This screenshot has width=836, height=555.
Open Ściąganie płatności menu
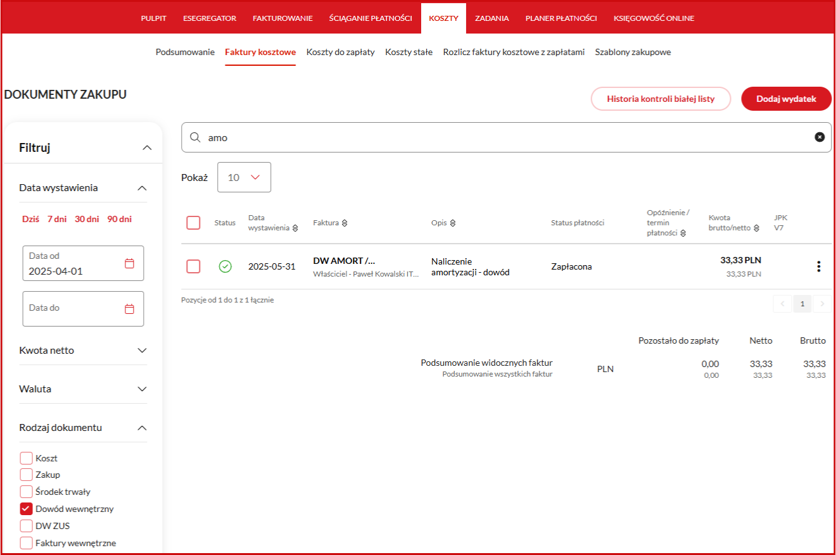[x=370, y=18]
